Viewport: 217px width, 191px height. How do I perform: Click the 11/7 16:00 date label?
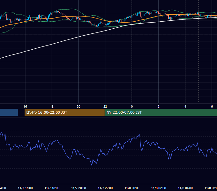tap(25, 188)
